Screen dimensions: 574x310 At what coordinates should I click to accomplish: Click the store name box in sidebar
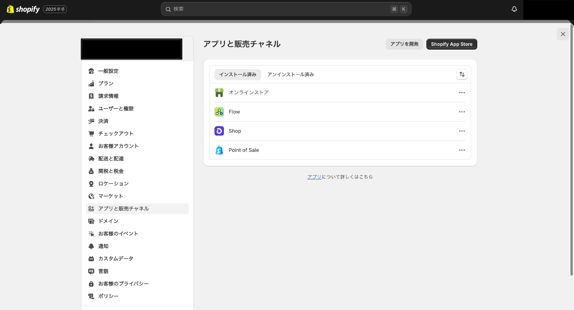click(132, 49)
